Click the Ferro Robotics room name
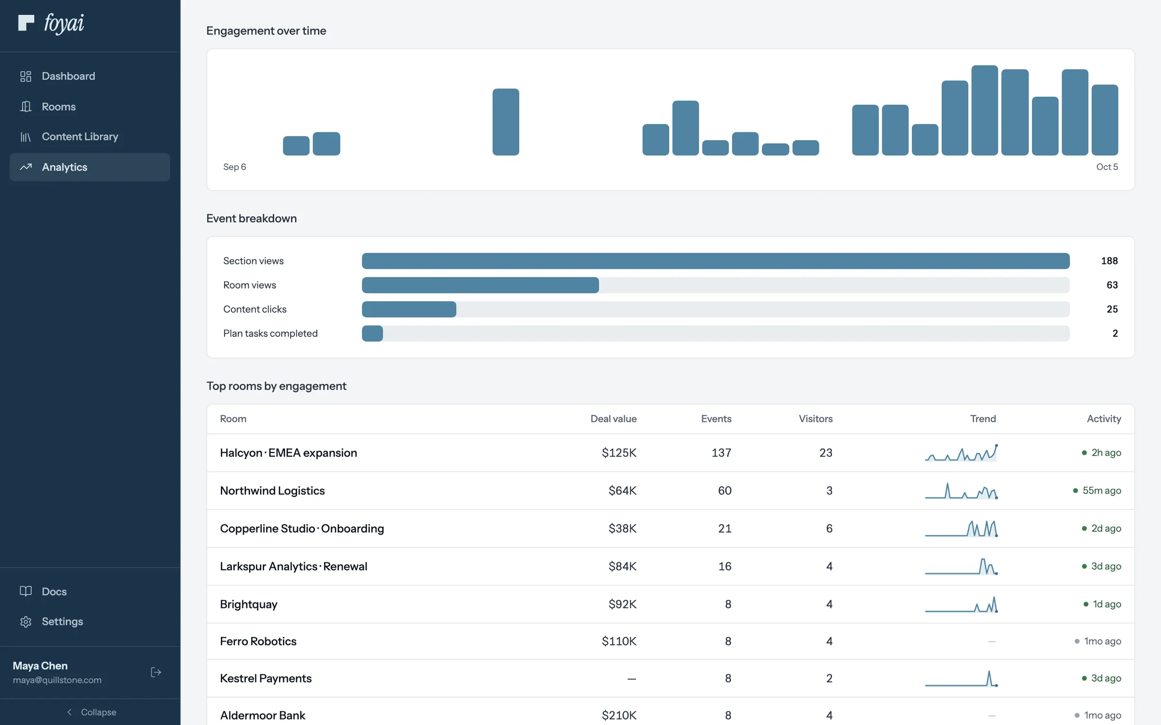The image size is (1161, 725). pyautogui.click(x=258, y=641)
